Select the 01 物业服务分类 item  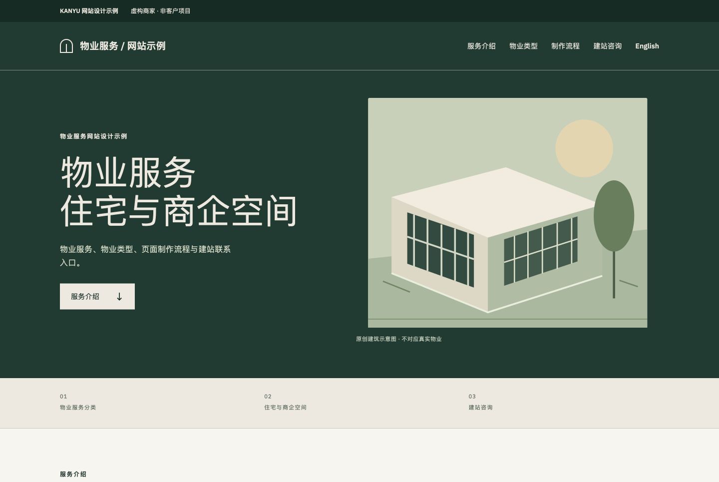tap(78, 402)
